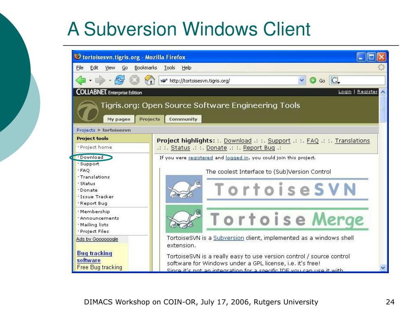The width and height of the screenshot is (420, 315).
Task: Click the Register link
Action: point(367,91)
